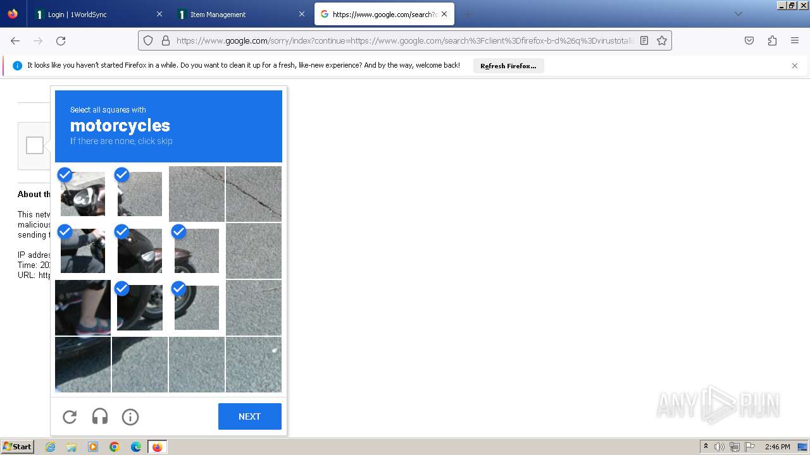This screenshot has width=810, height=455.
Task: Show site security info via padlock icon
Action: 166,40
